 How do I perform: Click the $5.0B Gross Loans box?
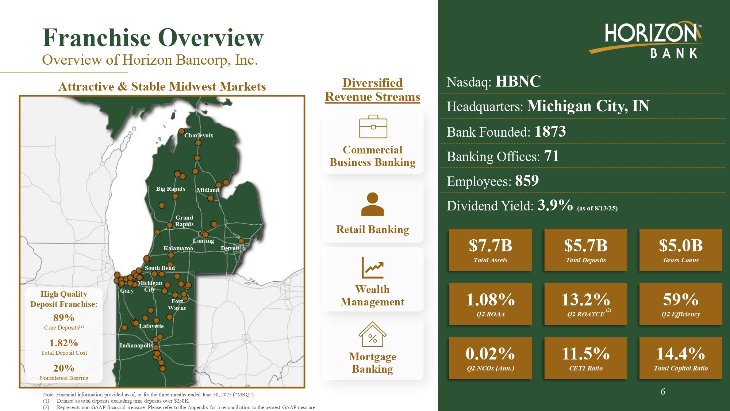click(680, 250)
